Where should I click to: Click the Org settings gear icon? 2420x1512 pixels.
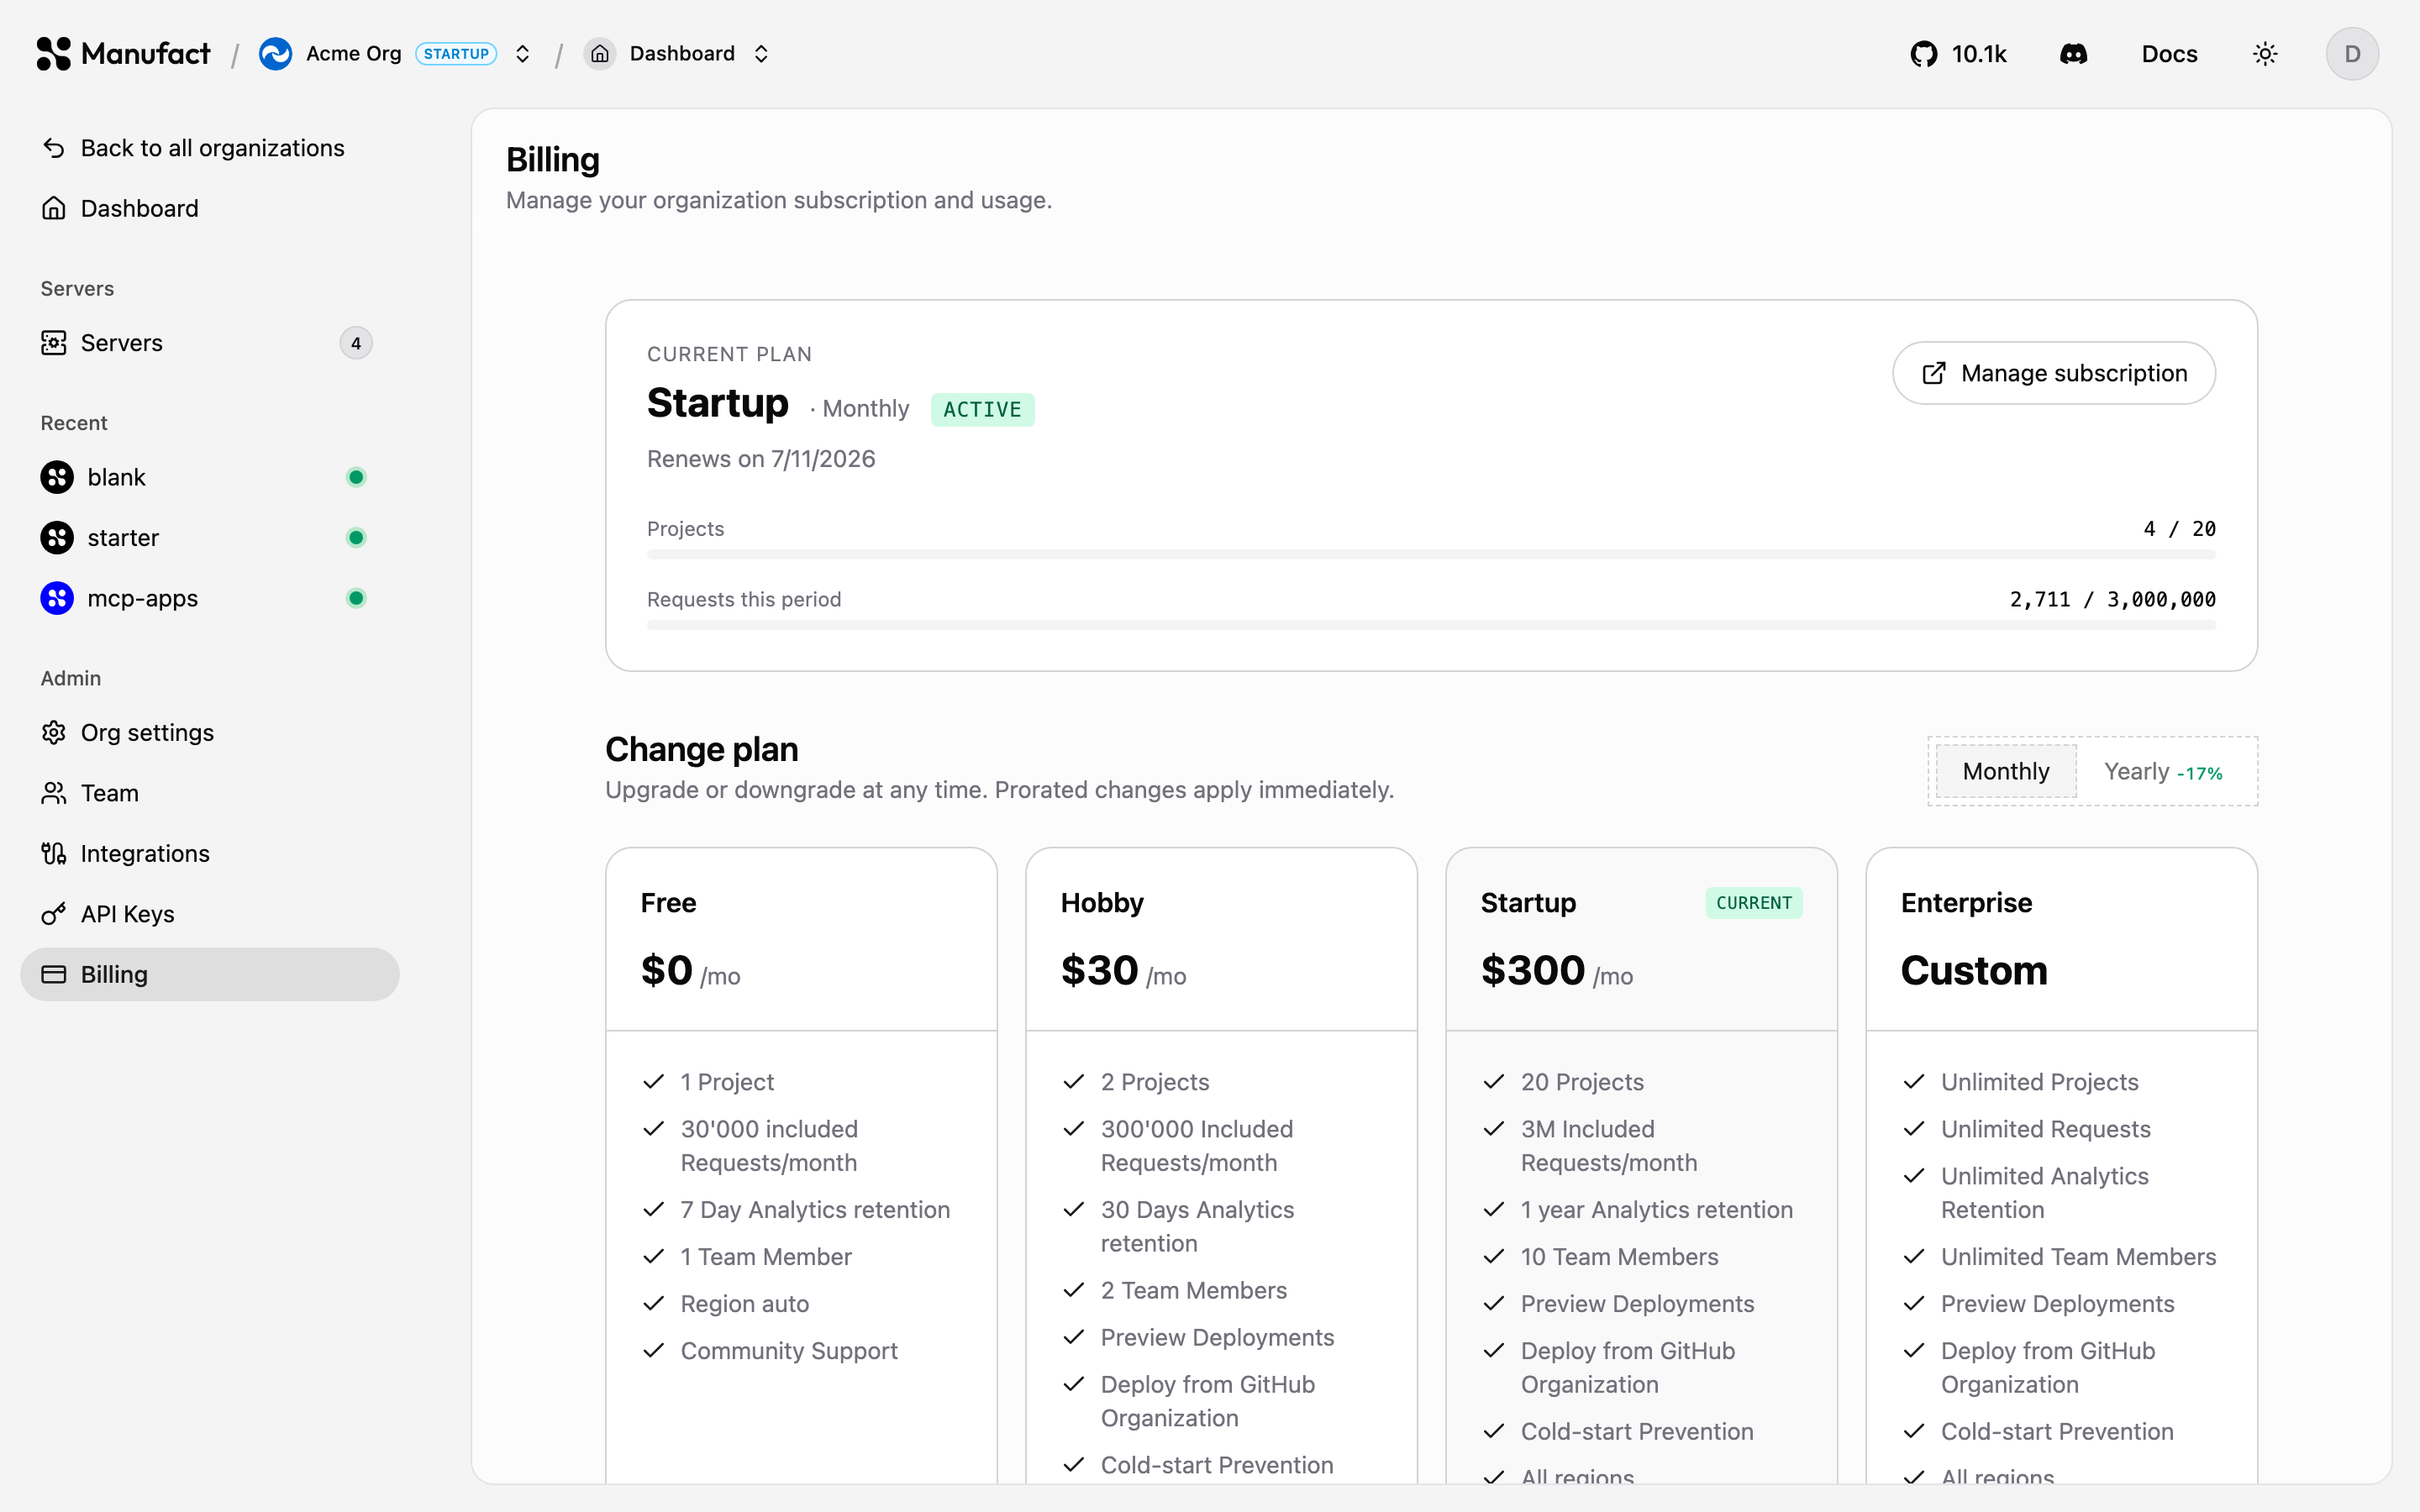(x=54, y=733)
